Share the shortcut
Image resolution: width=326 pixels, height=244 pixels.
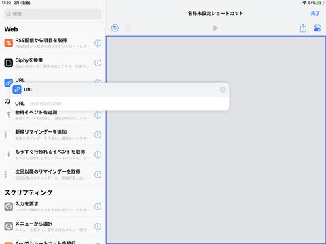[303, 28]
